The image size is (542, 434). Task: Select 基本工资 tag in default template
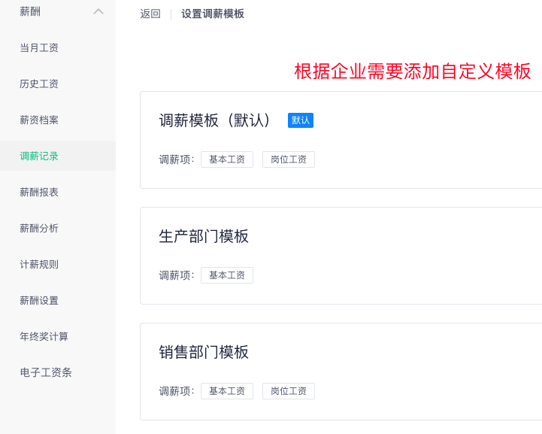(227, 159)
